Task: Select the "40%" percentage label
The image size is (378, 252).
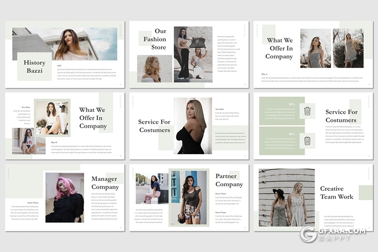Action: [x=292, y=134]
